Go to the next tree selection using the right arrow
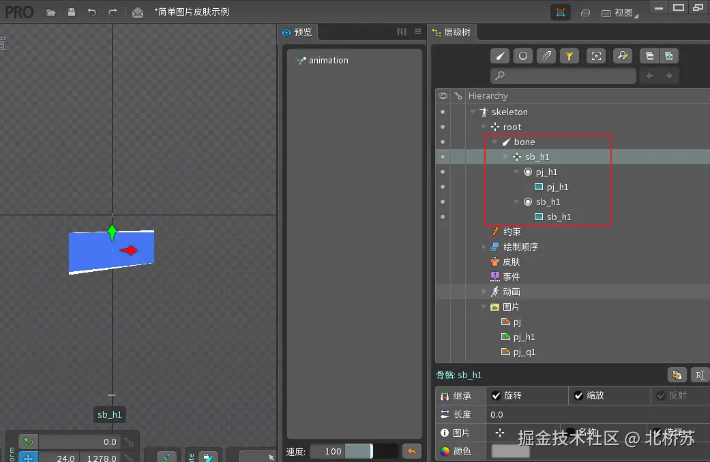Viewport: 710px width, 462px height. 669,76
